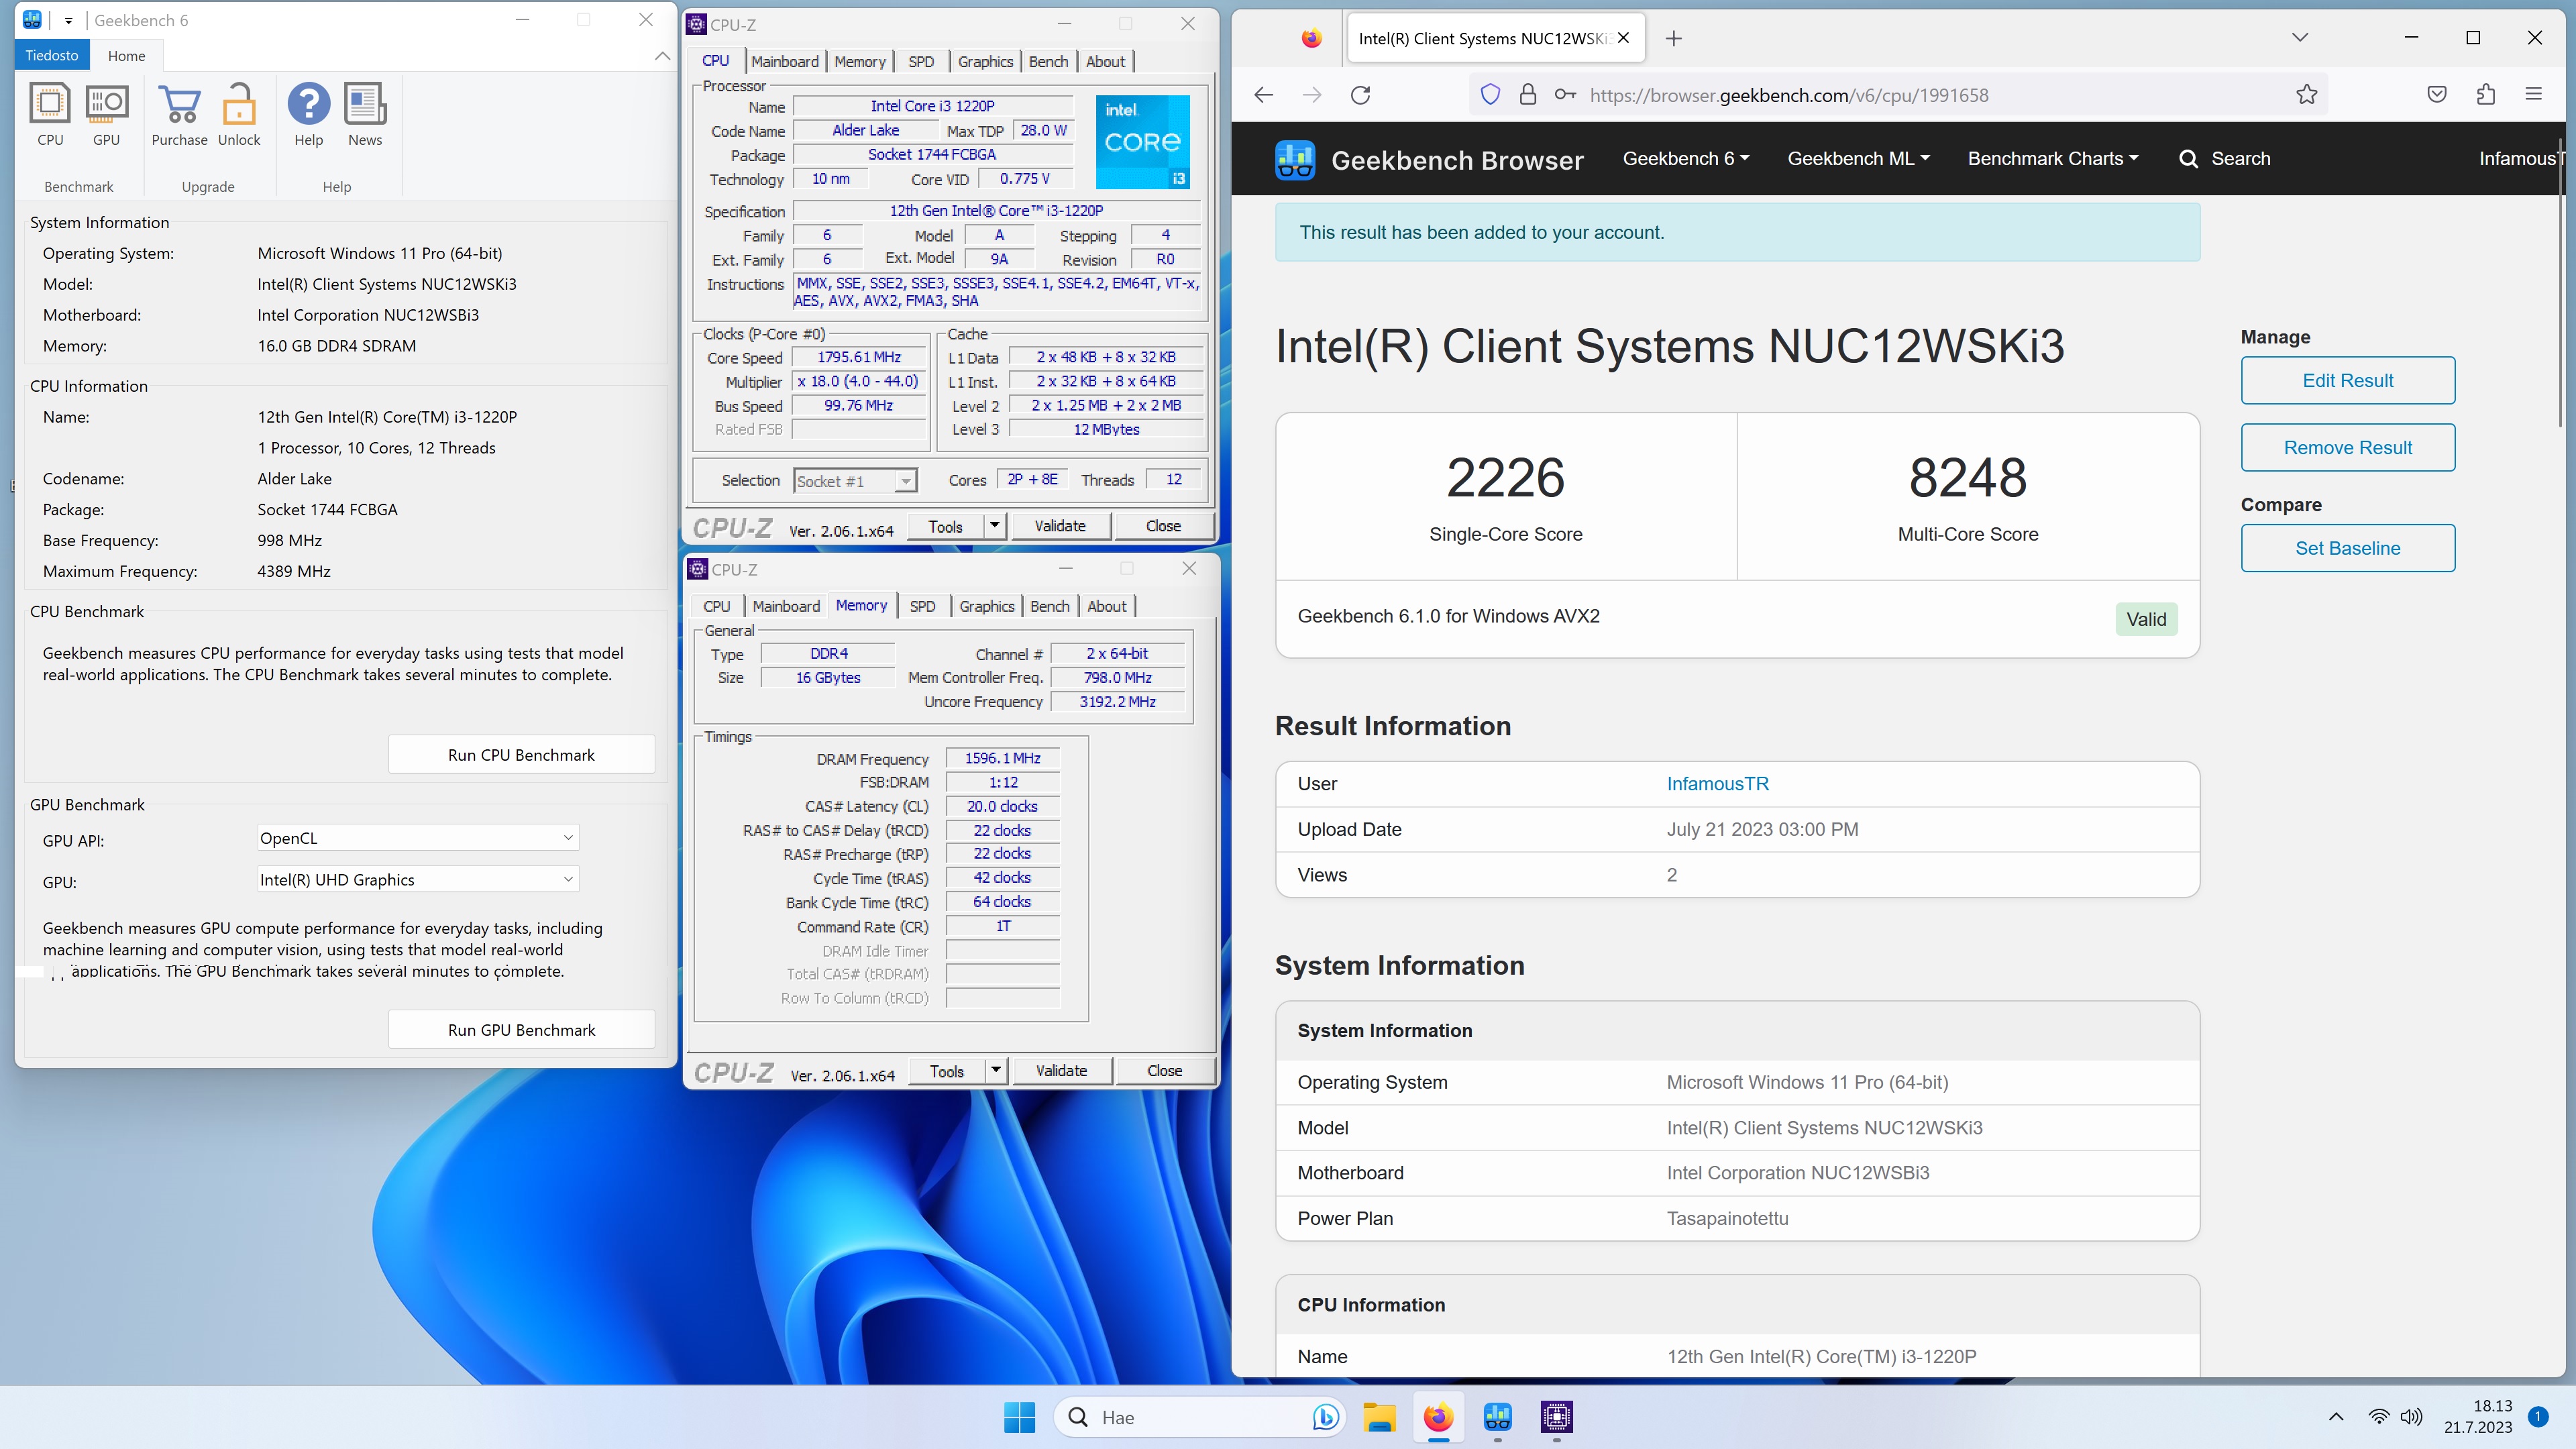This screenshot has height=1449, width=2576.
Task: Open the Geekbench quick access toolbar dropdown
Action: click(x=69, y=21)
